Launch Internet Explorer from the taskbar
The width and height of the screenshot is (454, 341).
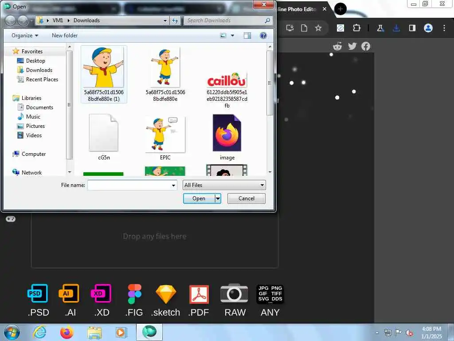(x=39, y=332)
